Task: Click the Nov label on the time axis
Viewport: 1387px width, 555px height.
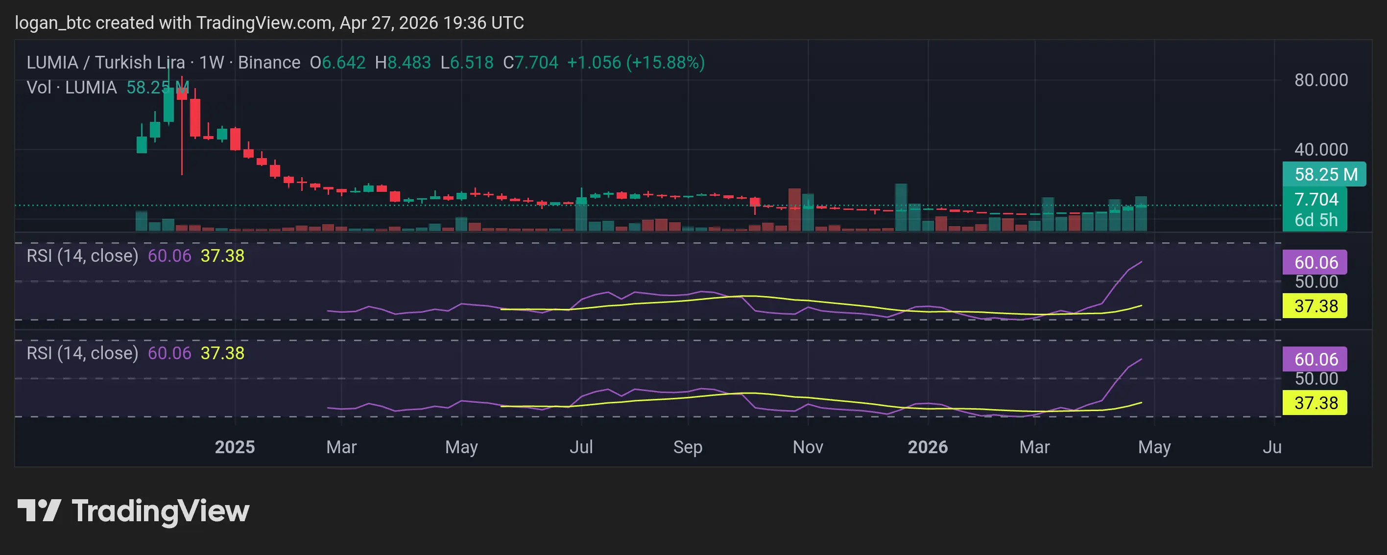Action: 808,447
